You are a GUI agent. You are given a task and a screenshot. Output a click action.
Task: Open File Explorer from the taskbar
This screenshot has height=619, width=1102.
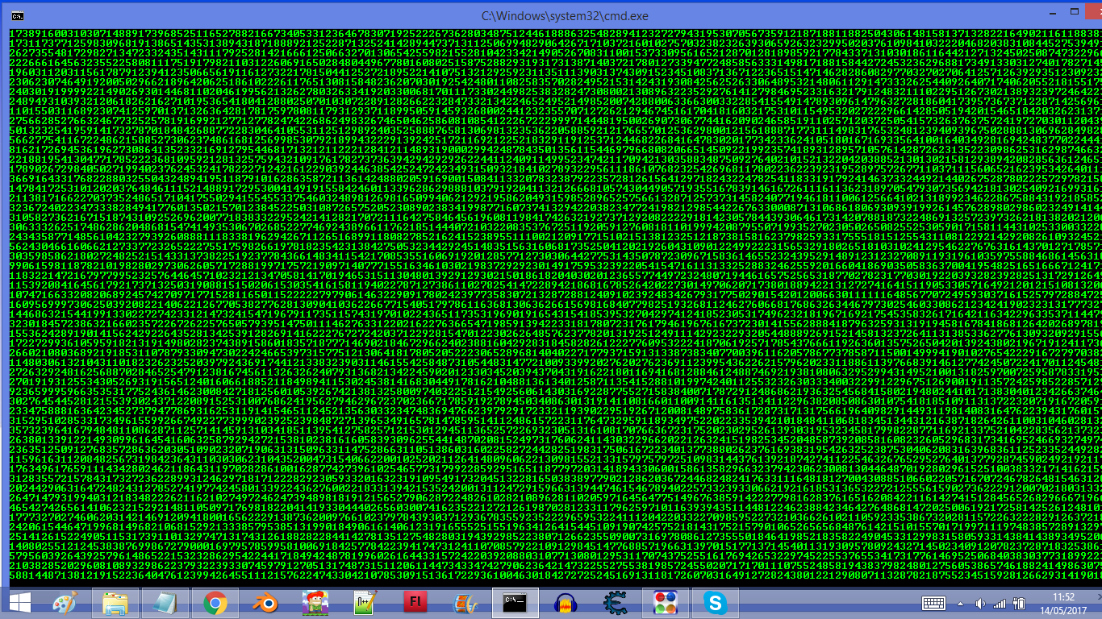115,603
